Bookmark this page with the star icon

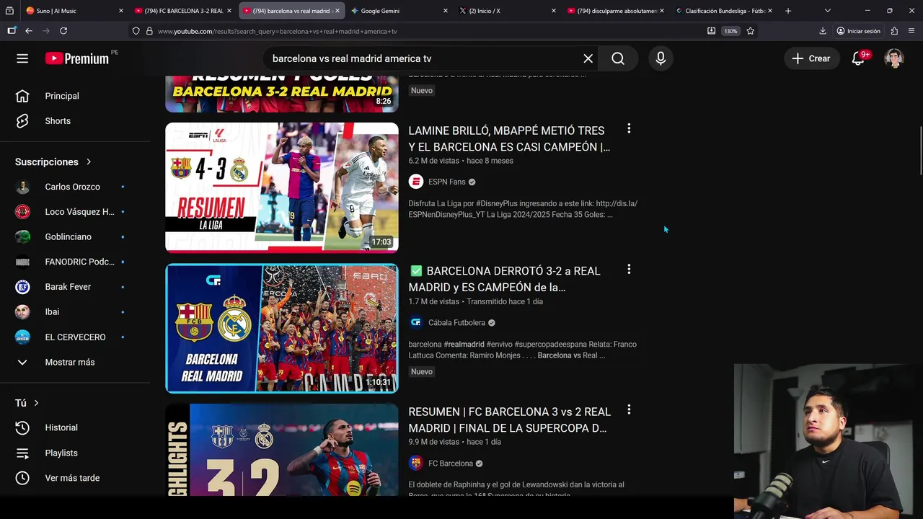tap(751, 31)
